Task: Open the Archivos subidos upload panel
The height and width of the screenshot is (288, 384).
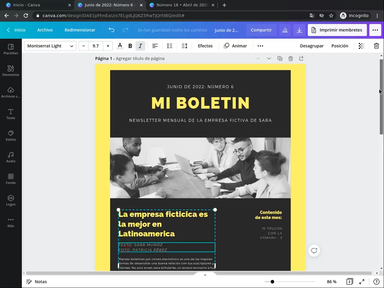Action: [x=11, y=92]
